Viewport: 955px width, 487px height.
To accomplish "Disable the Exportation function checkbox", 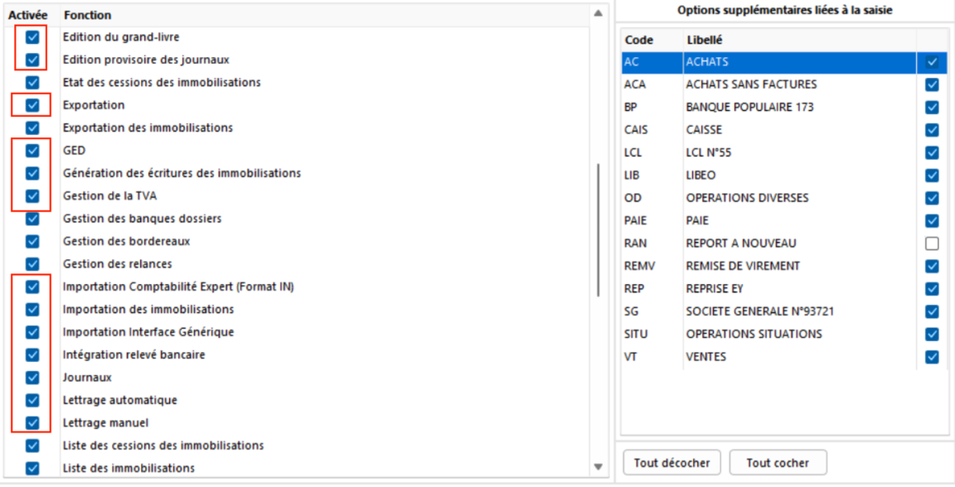I will [32, 105].
